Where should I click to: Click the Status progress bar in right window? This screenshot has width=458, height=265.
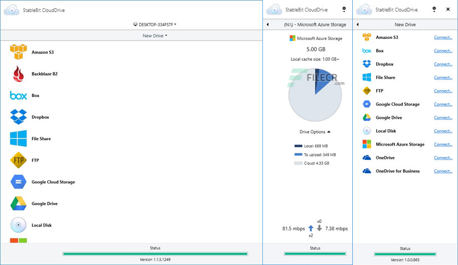pos(405,254)
